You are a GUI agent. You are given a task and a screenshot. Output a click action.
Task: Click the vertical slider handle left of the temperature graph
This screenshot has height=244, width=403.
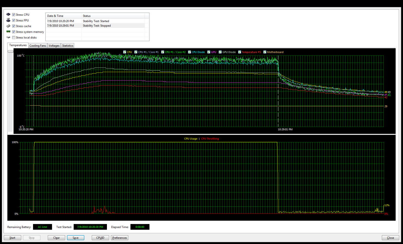coord(11,51)
